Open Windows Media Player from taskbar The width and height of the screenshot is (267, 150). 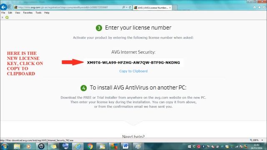point(28,146)
